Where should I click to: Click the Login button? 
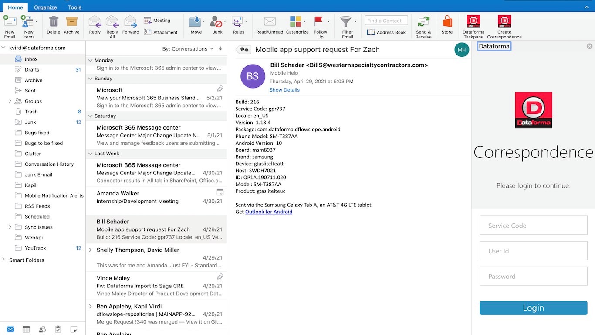click(534, 308)
